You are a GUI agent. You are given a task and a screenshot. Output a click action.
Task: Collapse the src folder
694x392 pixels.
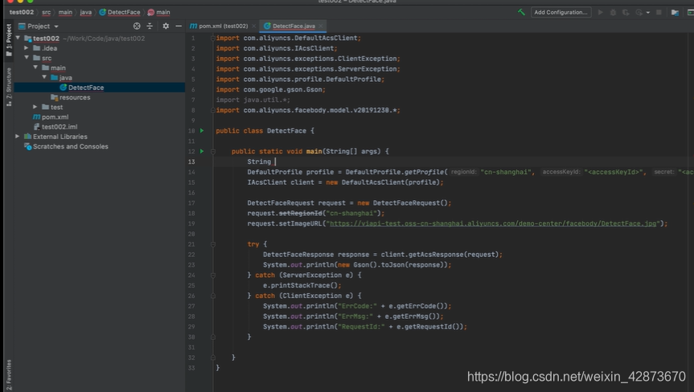tap(27, 58)
